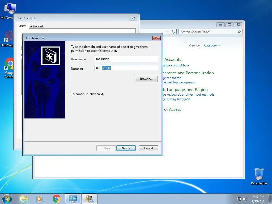This screenshot has width=272, height=204.
Task: Click the wizard network icon graphic
Action: (50, 56)
